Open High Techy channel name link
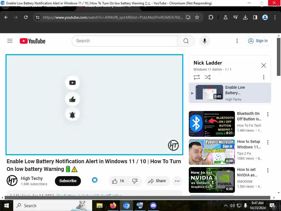Screen dimensions: 281x211 click(32, 178)
